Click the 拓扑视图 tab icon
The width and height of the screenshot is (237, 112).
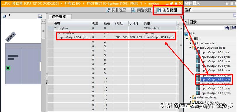click(109, 10)
